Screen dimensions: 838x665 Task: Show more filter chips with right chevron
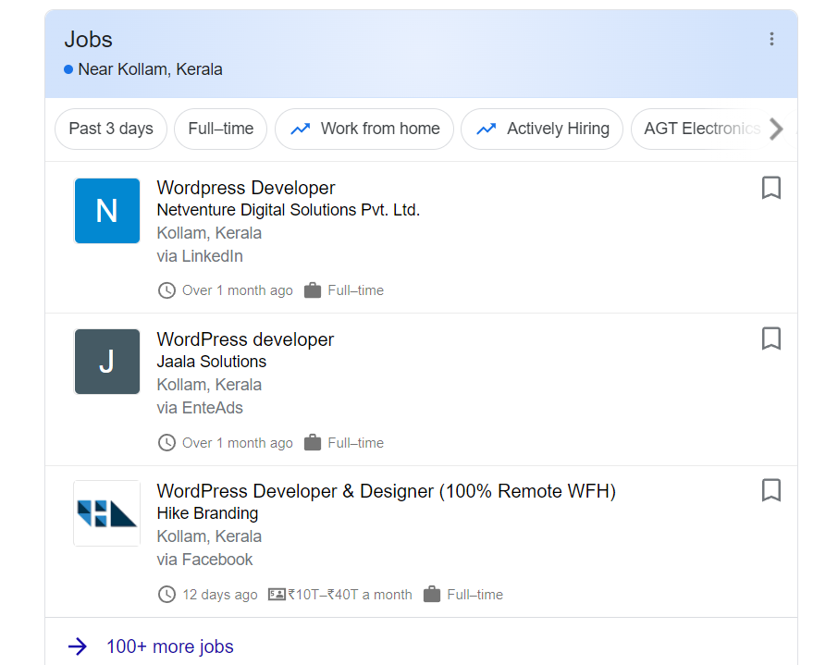777,129
